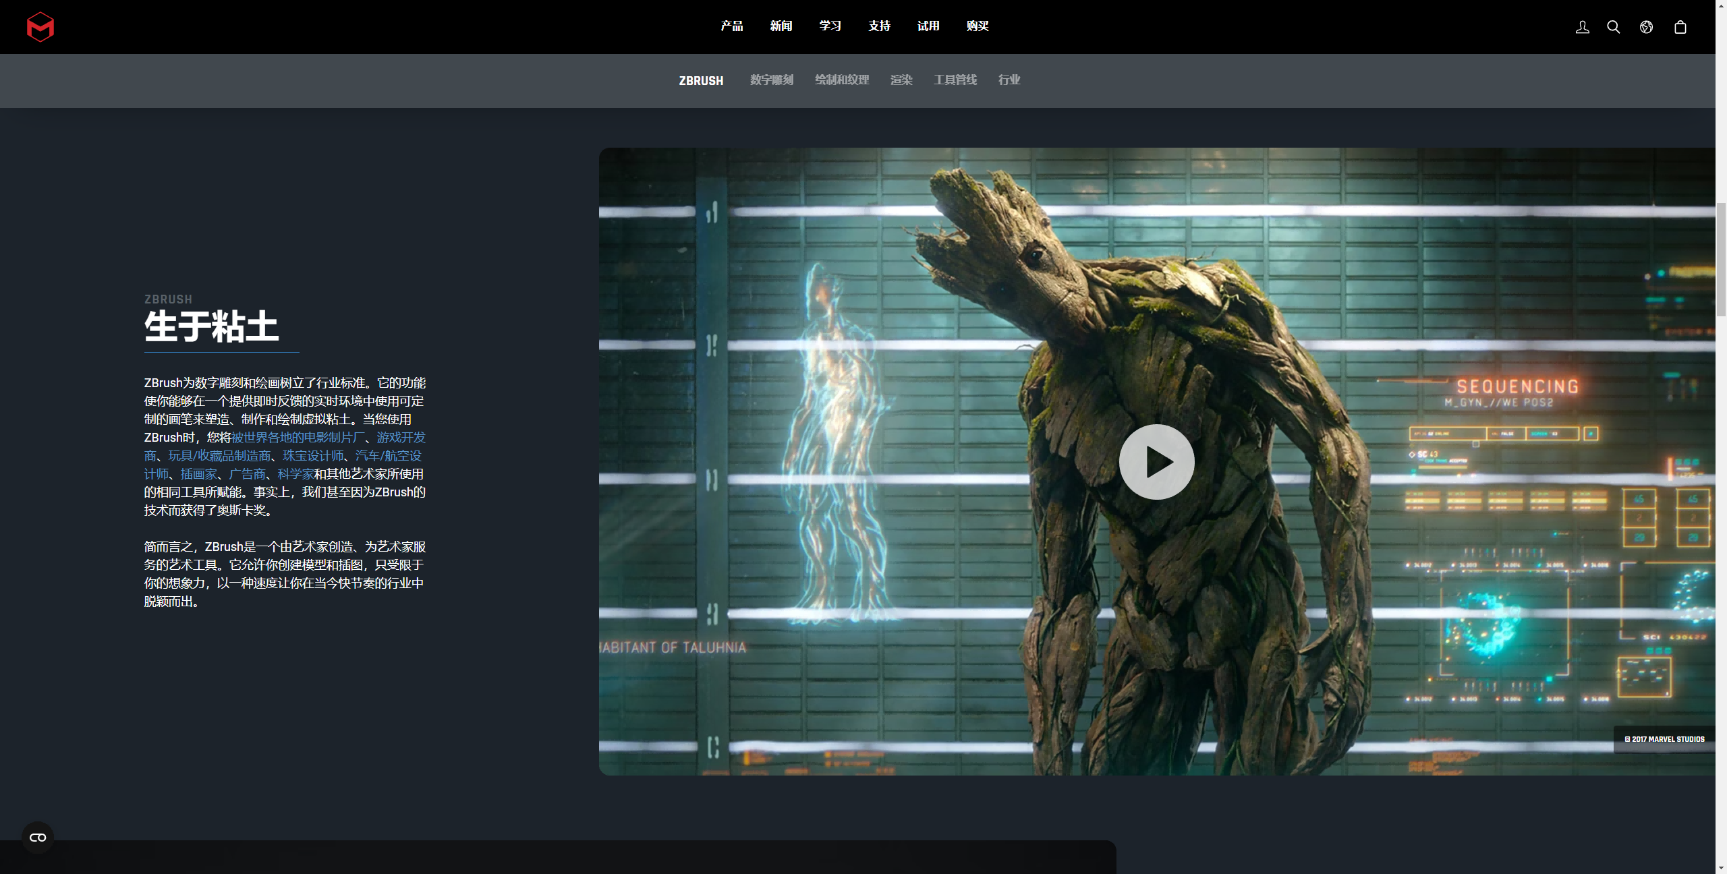
Task: Click the vertical page scrollbar thumb
Action: pyautogui.click(x=1721, y=260)
